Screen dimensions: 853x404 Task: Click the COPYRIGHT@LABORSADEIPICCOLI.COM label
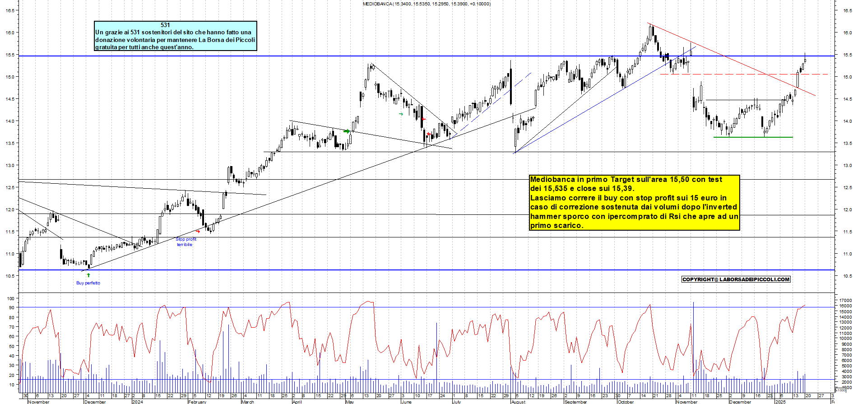coord(736,279)
